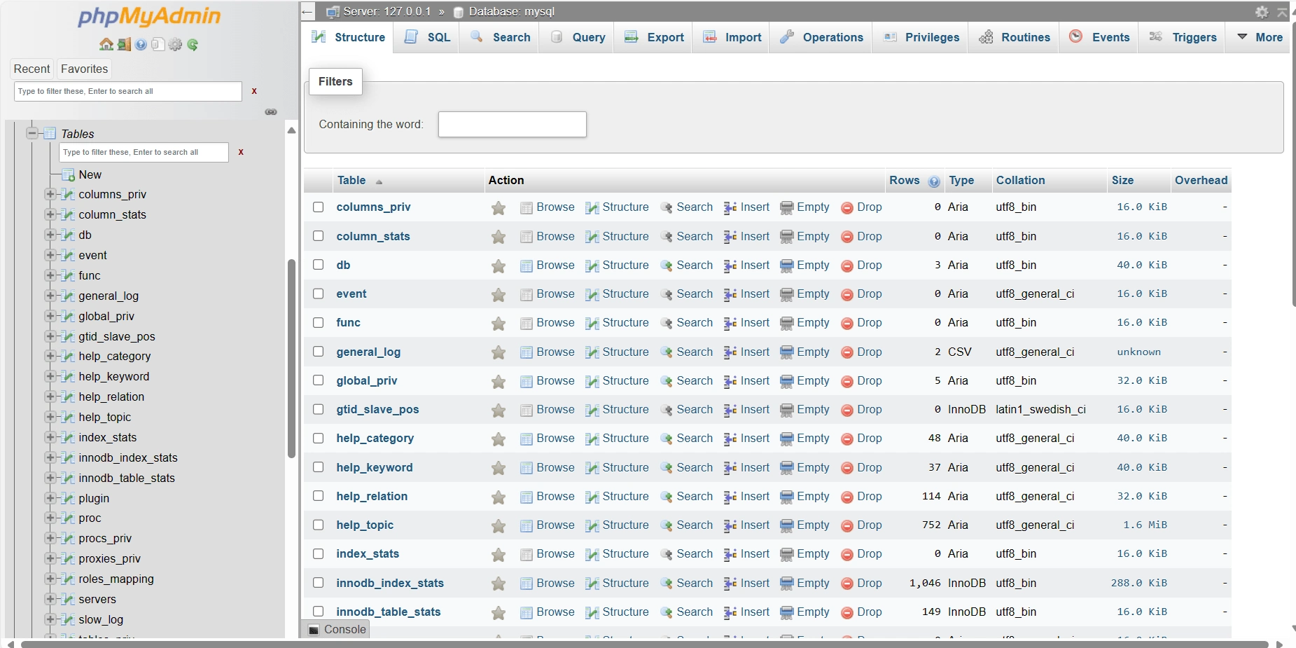The width and height of the screenshot is (1296, 648).
Task: Click table icon beside event in tree
Action: (68, 255)
